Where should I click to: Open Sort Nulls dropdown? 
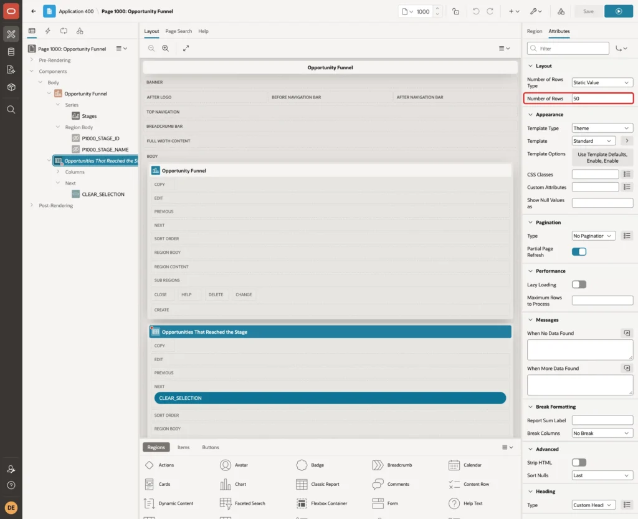(x=602, y=475)
